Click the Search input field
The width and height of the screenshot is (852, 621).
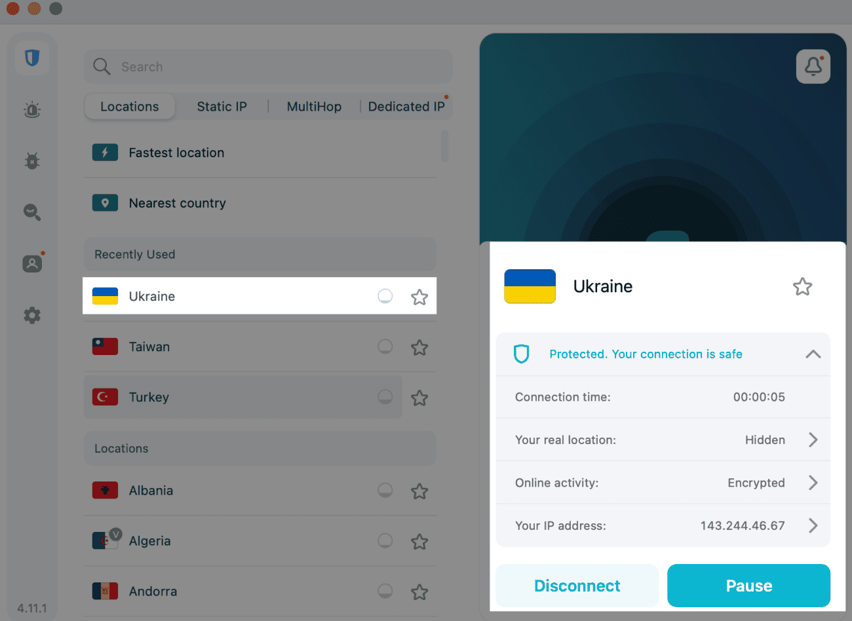click(268, 66)
